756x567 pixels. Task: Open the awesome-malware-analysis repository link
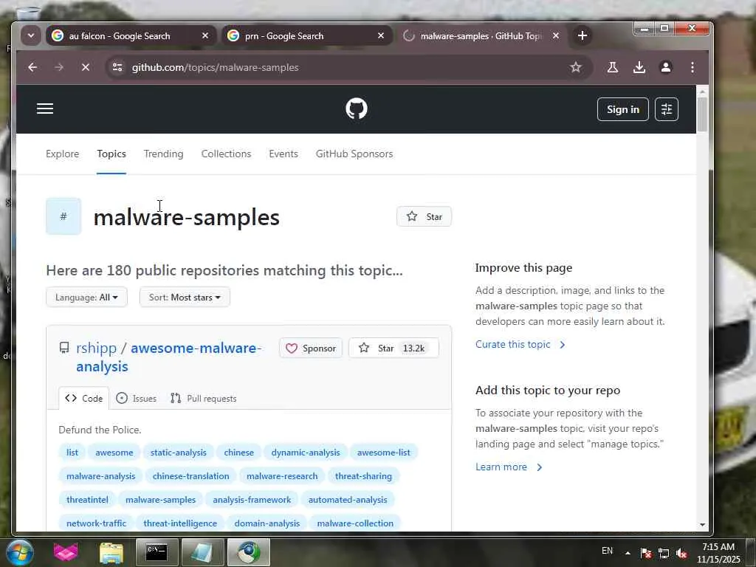coord(169,357)
